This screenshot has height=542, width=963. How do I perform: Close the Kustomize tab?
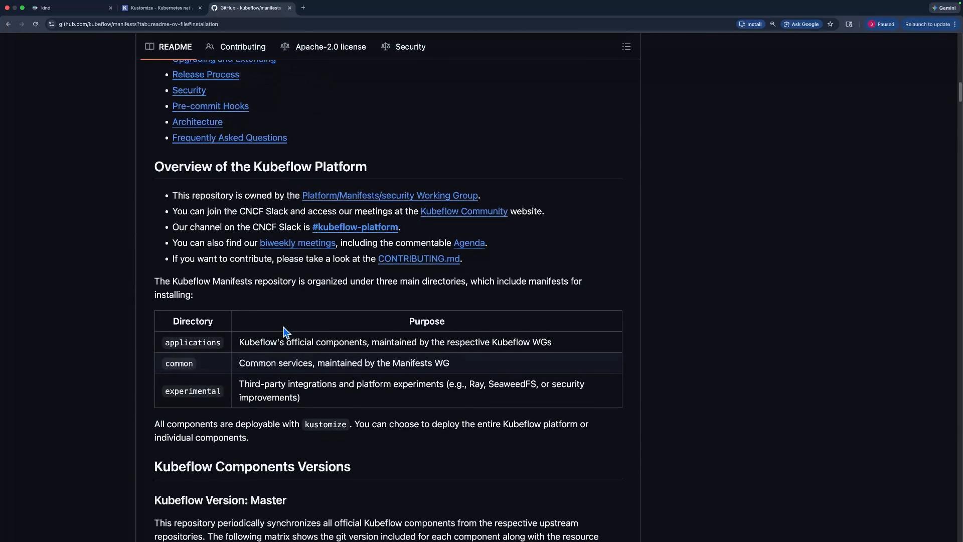pyautogui.click(x=200, y=8)
